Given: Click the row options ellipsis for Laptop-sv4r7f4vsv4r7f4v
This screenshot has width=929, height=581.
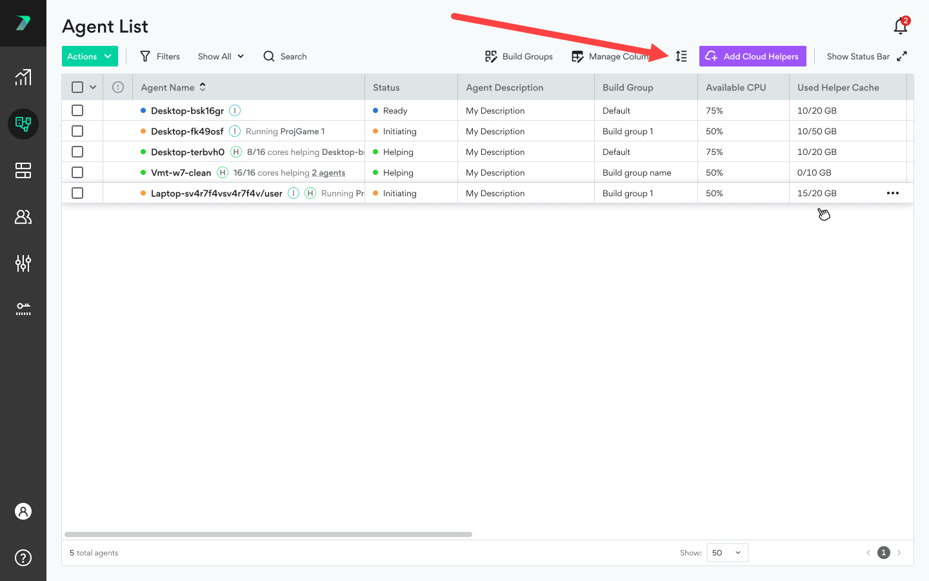Looking at the screenshot, I should coord(893,193).
